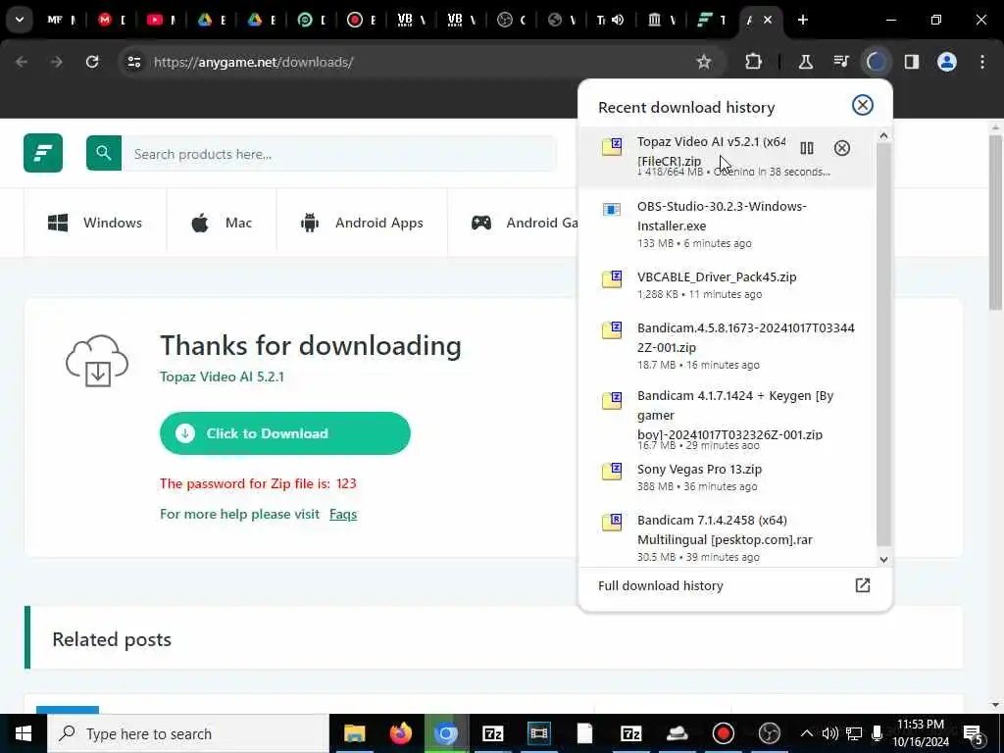The width and height of the screenshot is (1004, 753).
Task: Open the Windows category menu
Action: pyautogui.click(x=95, y=223)
